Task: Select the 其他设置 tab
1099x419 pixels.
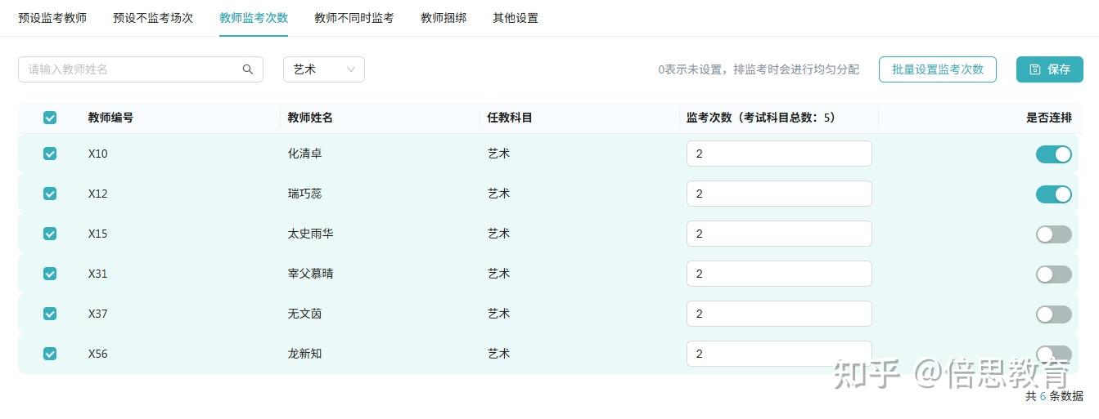Action: click(516, 18)
